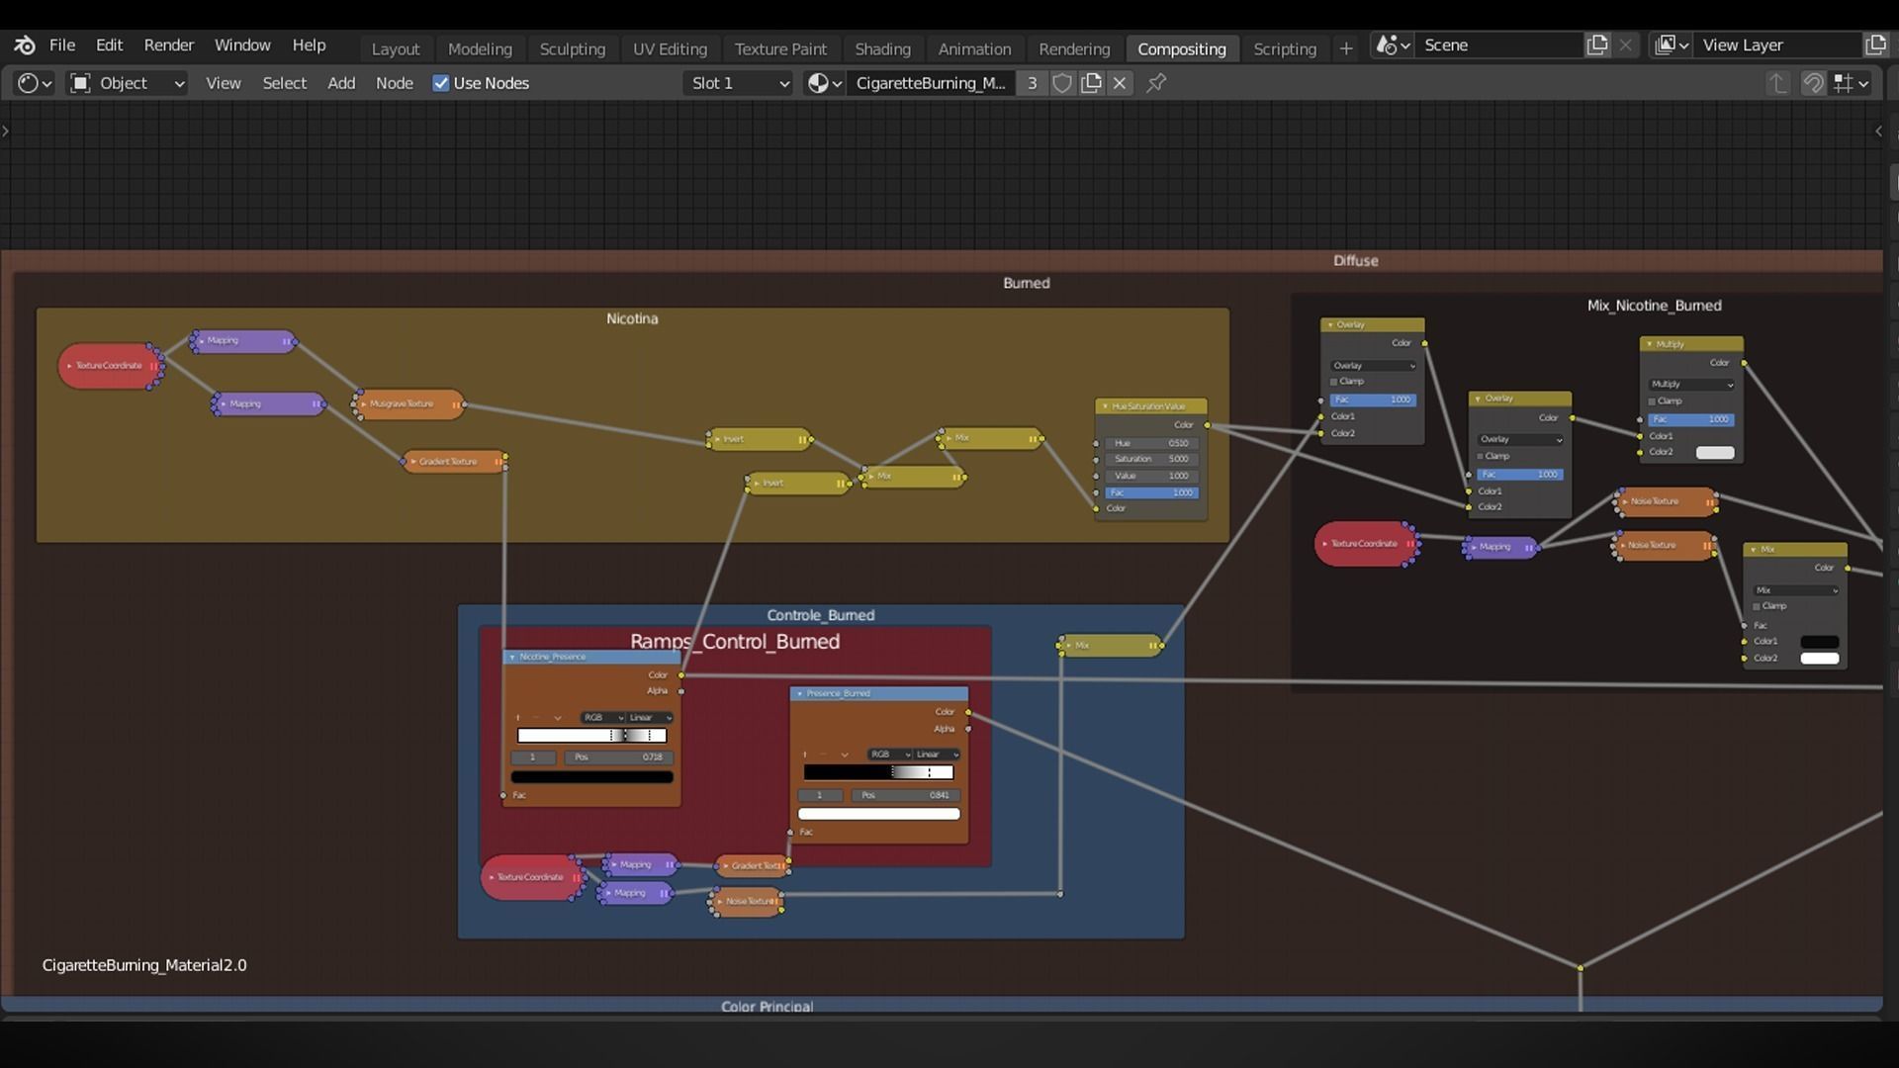Open the editor type selector icon
The image size is (1899, 1068).
pos(35,84)
